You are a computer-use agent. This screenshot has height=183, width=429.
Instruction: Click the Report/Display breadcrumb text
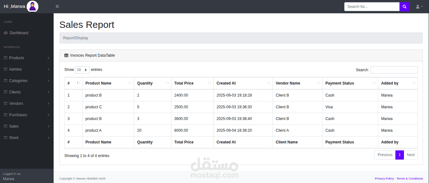(76, 38)
